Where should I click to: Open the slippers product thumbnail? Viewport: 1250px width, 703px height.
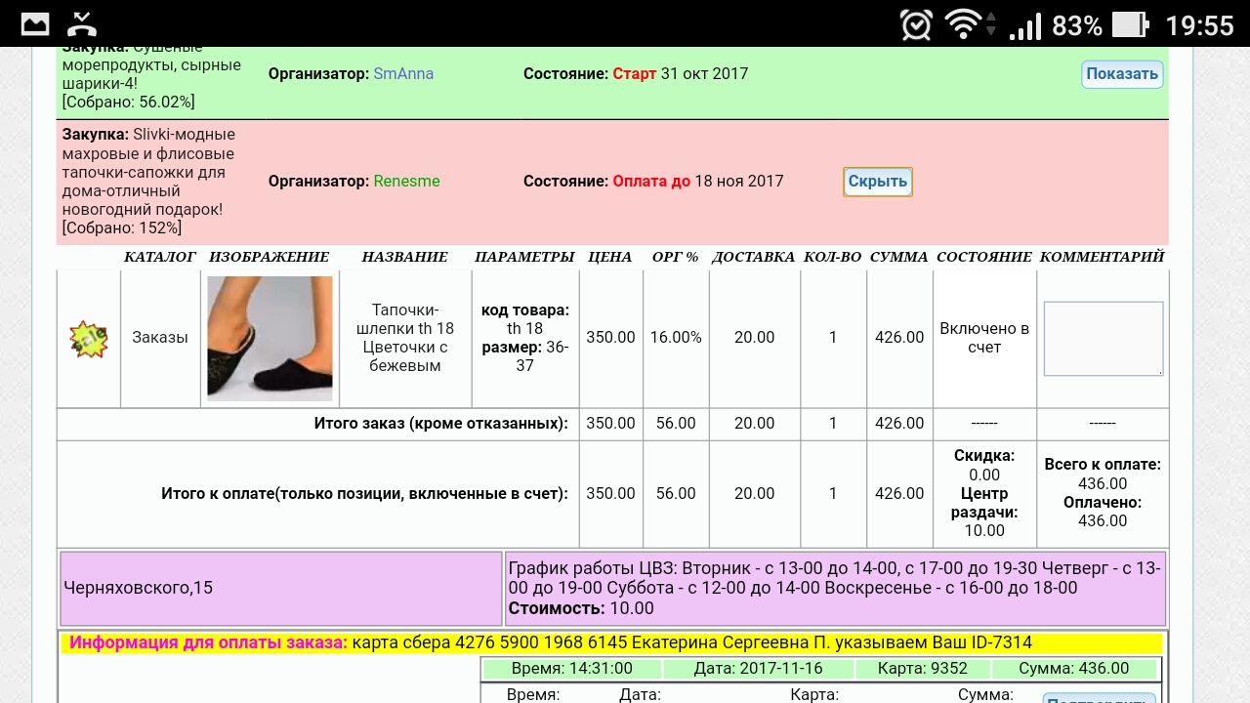(x=270, y=339)
